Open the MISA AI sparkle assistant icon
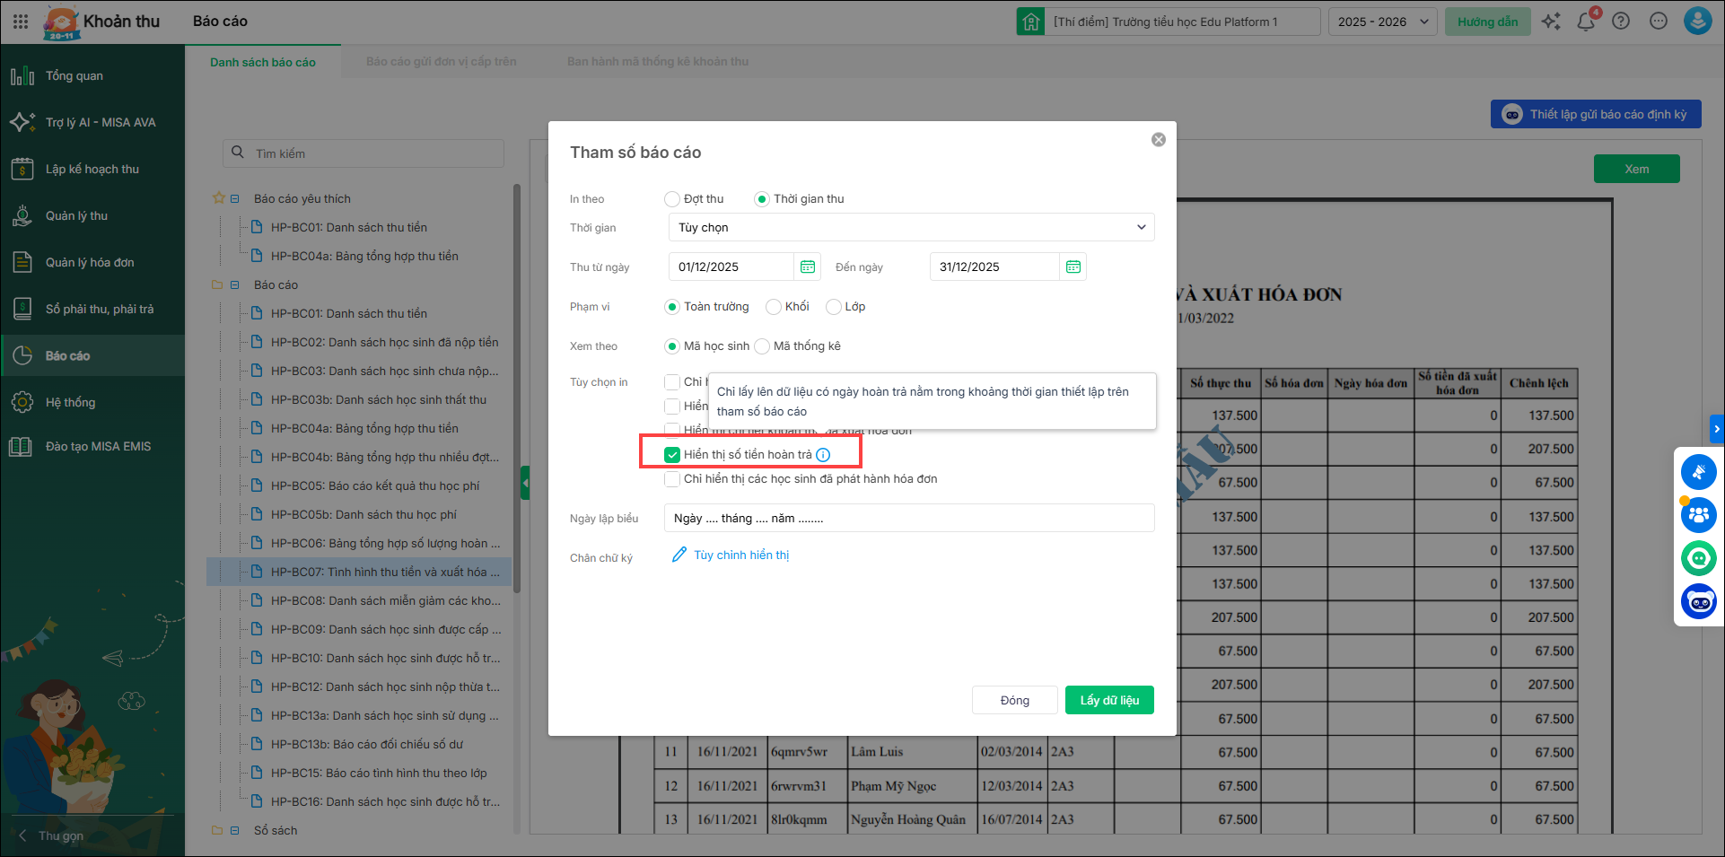This screenshot has height=857, width=1725. (x=1551, y=22)
